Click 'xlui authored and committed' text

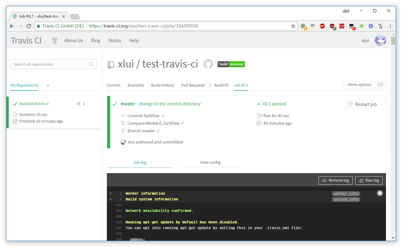[155, 142]
